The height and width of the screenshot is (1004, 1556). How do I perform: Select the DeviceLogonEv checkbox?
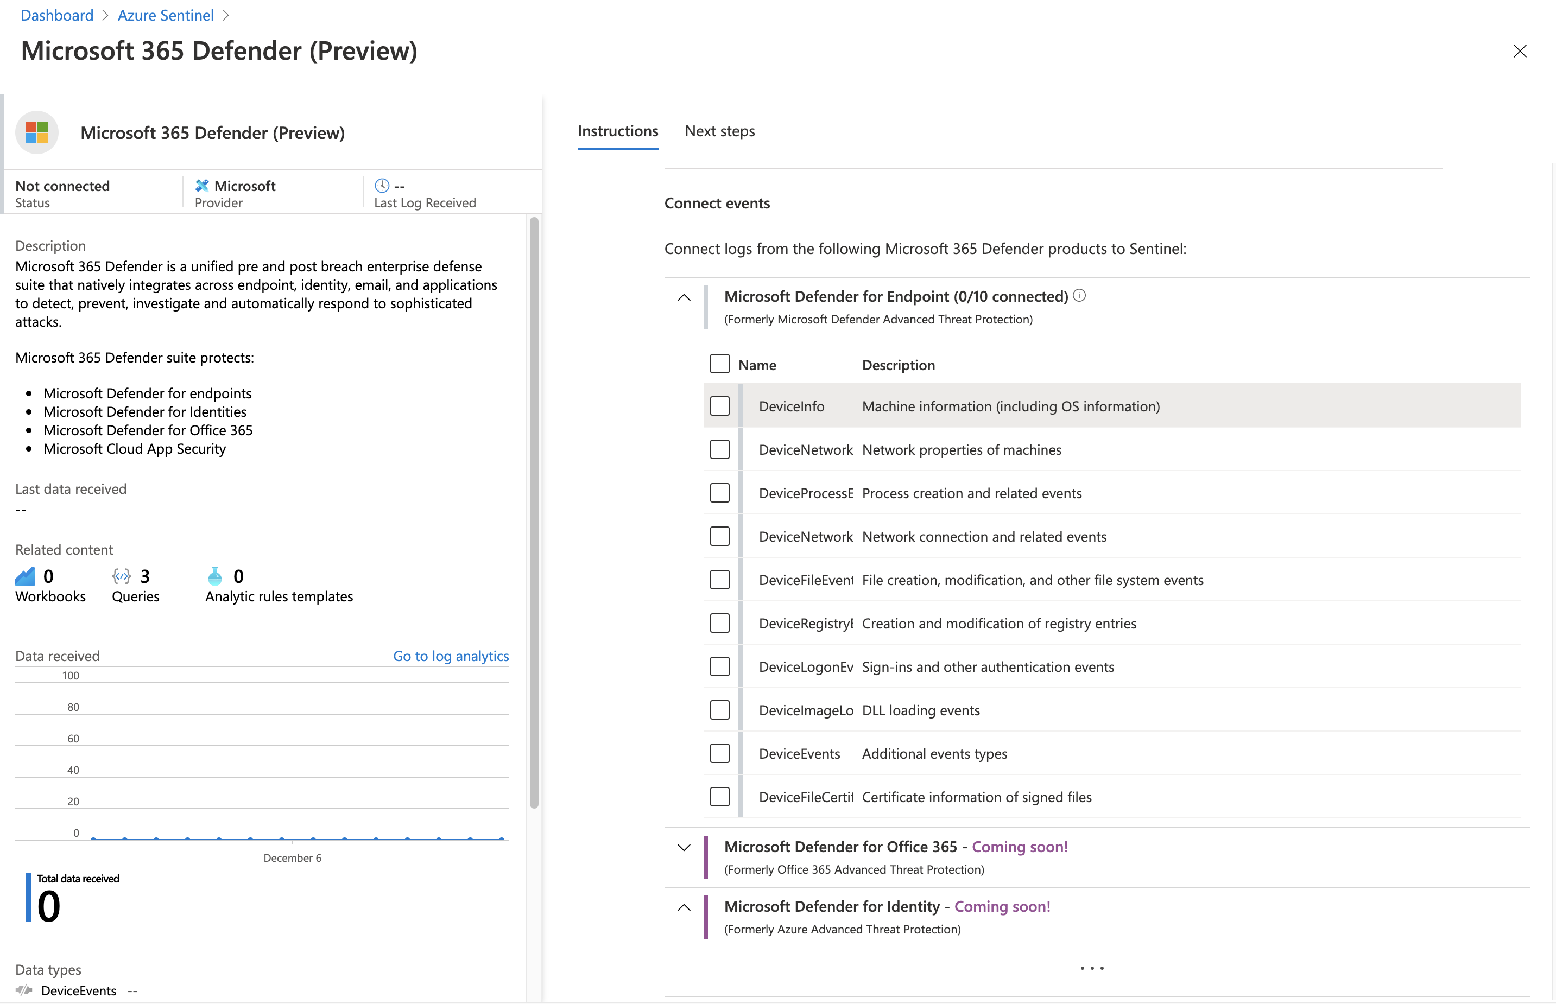719,666
